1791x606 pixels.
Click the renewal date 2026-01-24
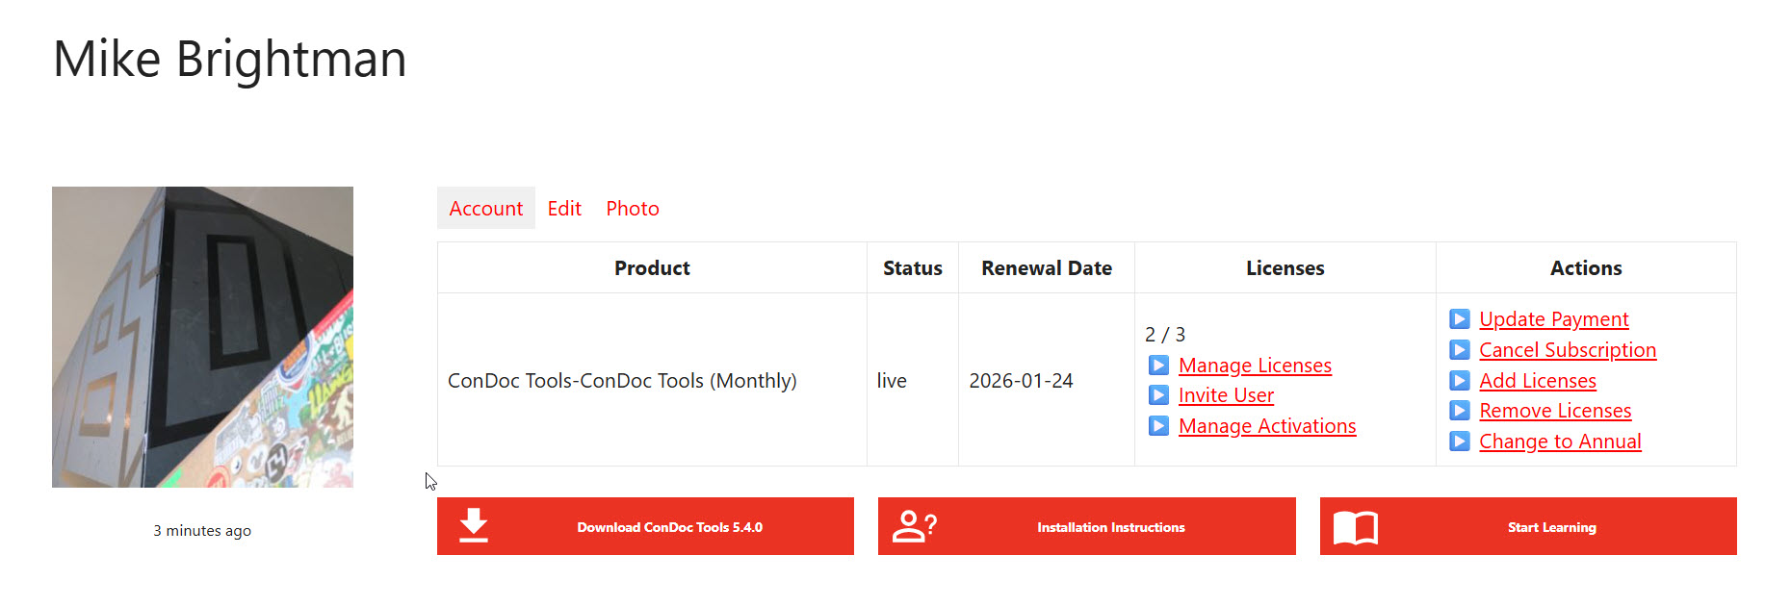[x=1021, y=380]
